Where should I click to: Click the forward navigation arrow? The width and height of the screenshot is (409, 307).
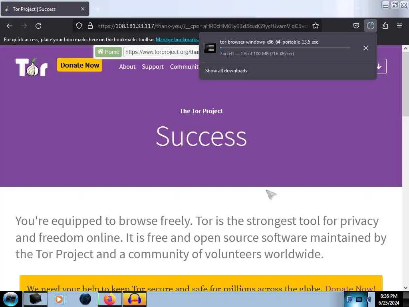point(24,26)
